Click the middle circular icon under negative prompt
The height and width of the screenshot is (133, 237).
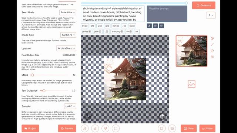point(155,26)
